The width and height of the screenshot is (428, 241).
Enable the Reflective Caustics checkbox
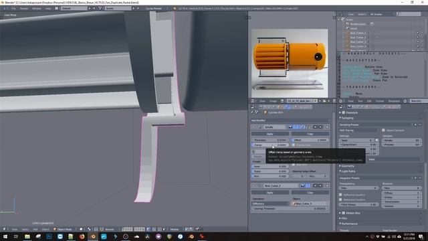pos(340,195)
